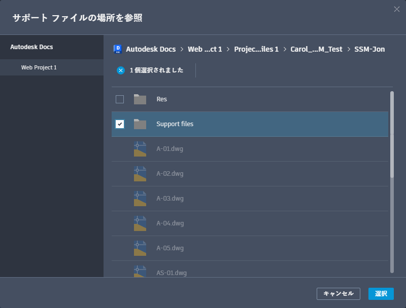Viewport: 406px width, 308px height.
Task: Click the A-02.dwg file name
Action: (170, 174)
